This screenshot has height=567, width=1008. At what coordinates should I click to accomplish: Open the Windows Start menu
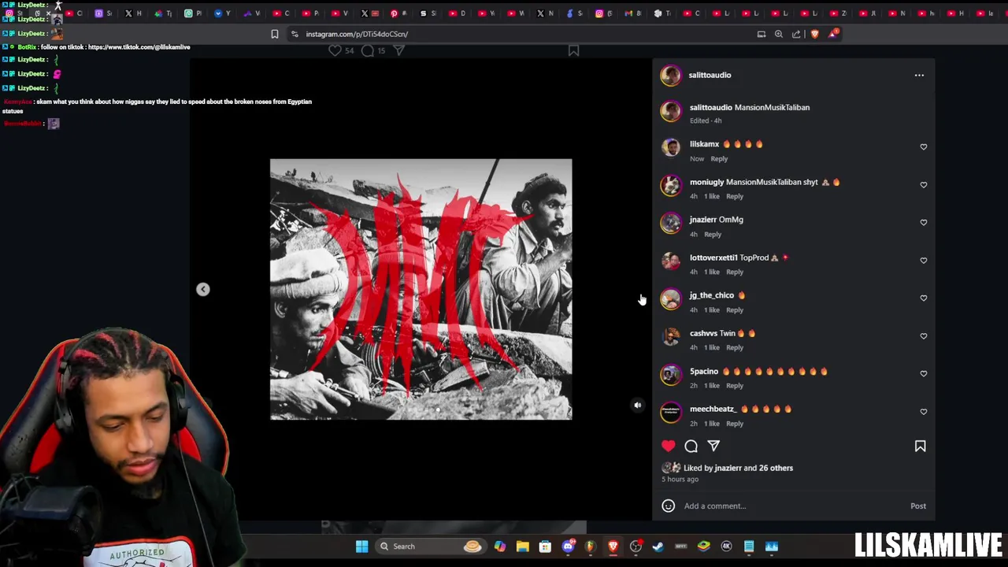point(361,547)
